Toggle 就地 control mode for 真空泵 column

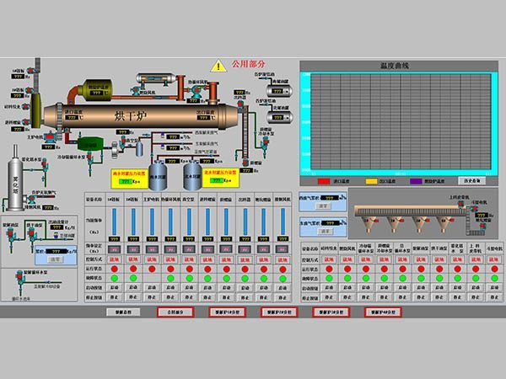pos(189,259)
